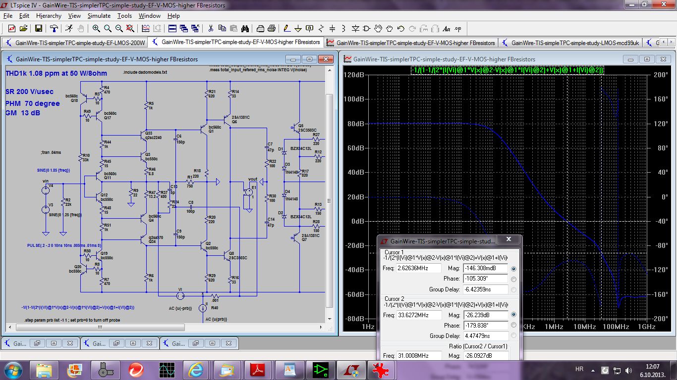Select Cursor 2 Phase radio button
Image resolution: width=677 pixels, height=380 pixels.
coord(513,325)
